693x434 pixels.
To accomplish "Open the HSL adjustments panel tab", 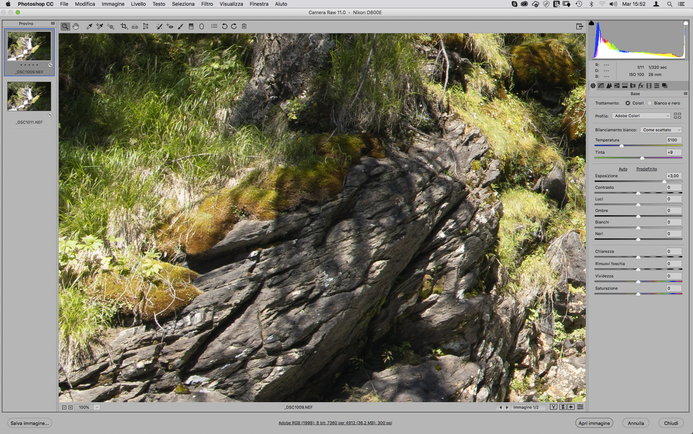I will point(617,86).
